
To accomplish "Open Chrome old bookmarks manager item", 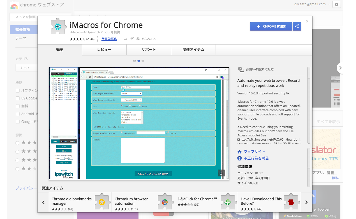I will 80,202.
